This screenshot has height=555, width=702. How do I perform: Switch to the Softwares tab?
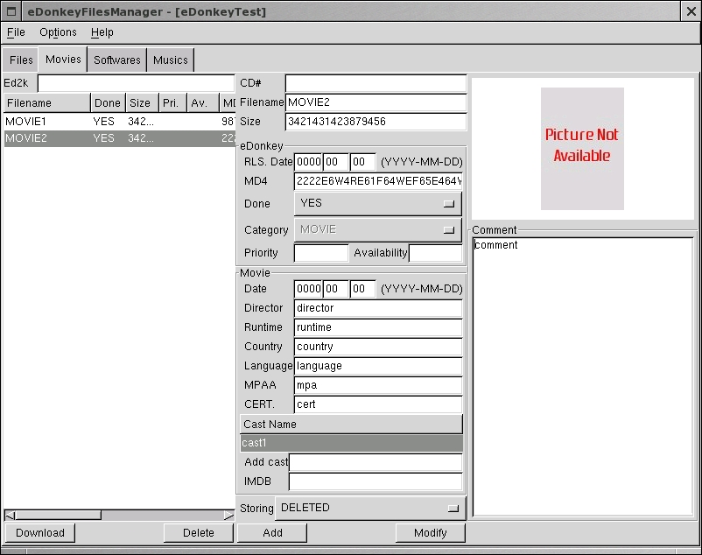pos(117,60)
